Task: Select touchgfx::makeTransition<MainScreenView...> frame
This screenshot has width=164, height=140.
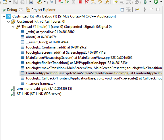Action: (94, 68)
